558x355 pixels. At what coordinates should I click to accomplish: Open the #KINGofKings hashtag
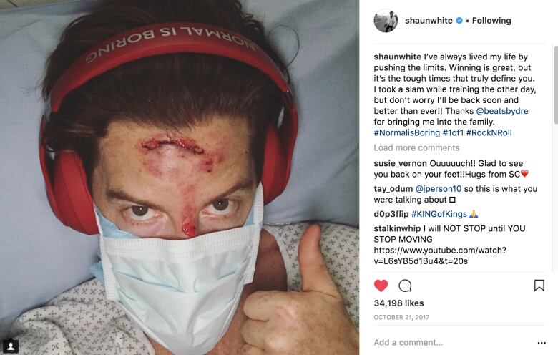pyautogui.click(x=439, y=214)
